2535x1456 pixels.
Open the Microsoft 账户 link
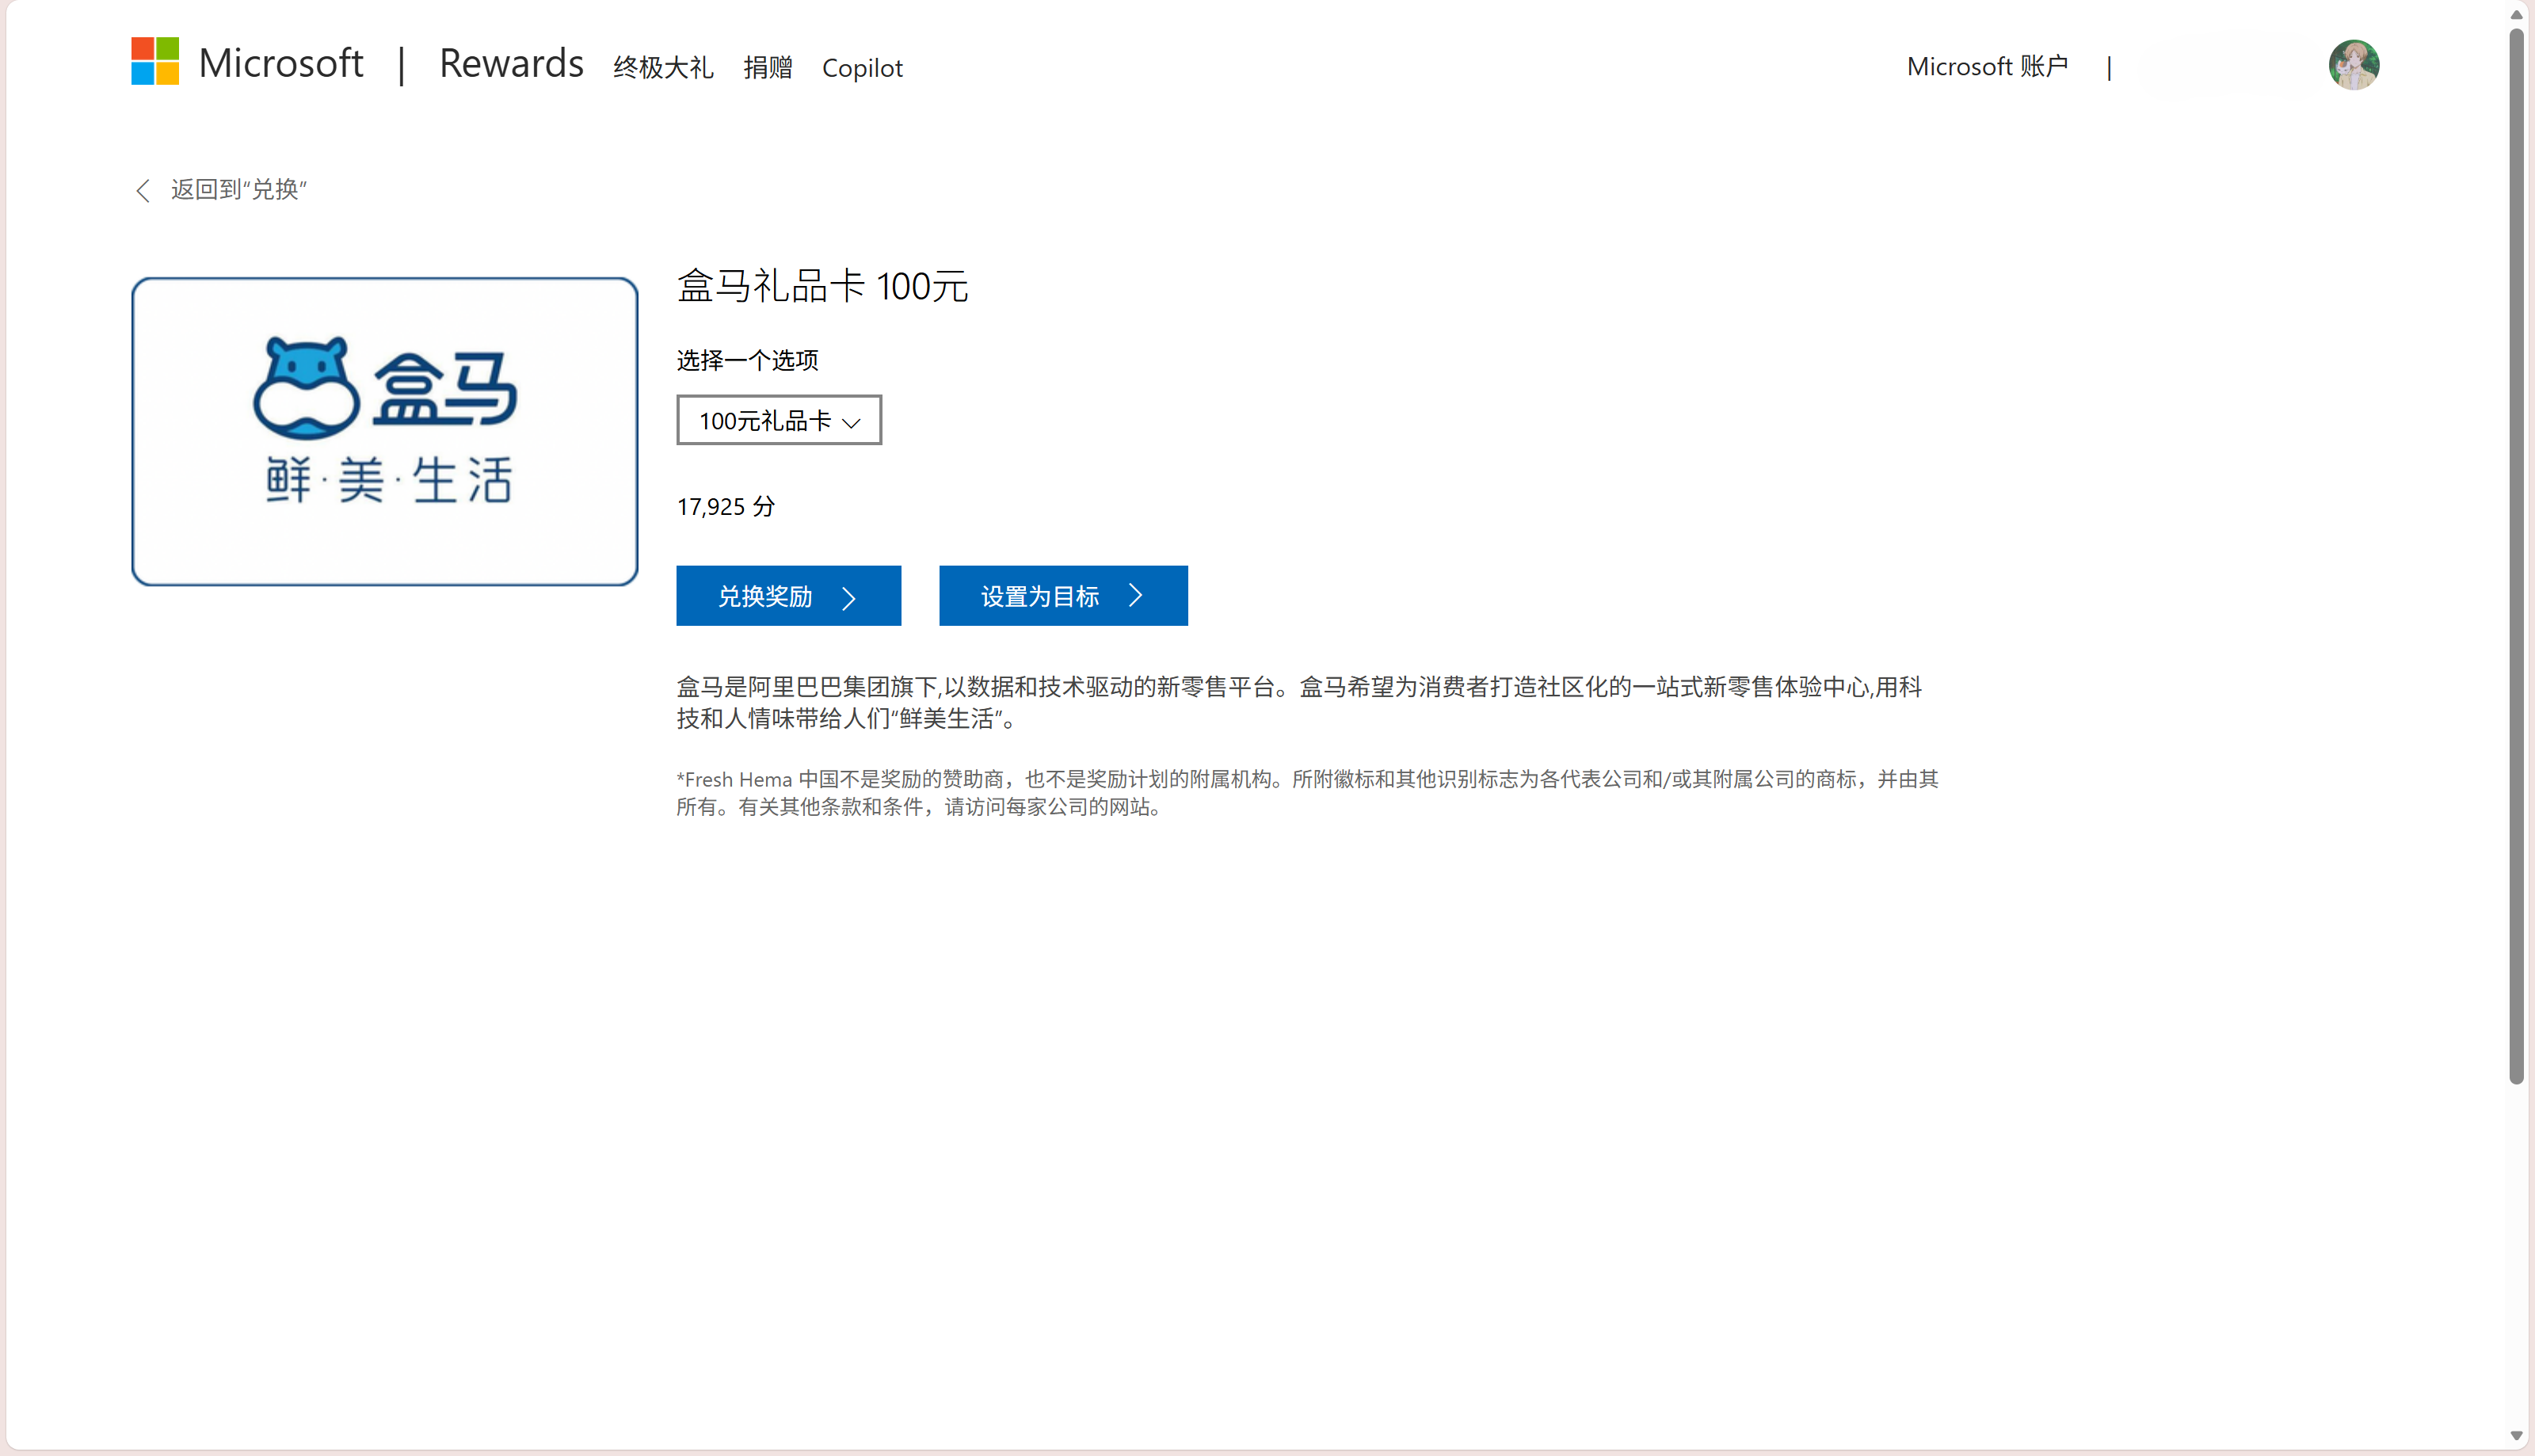click(1987, 67)
